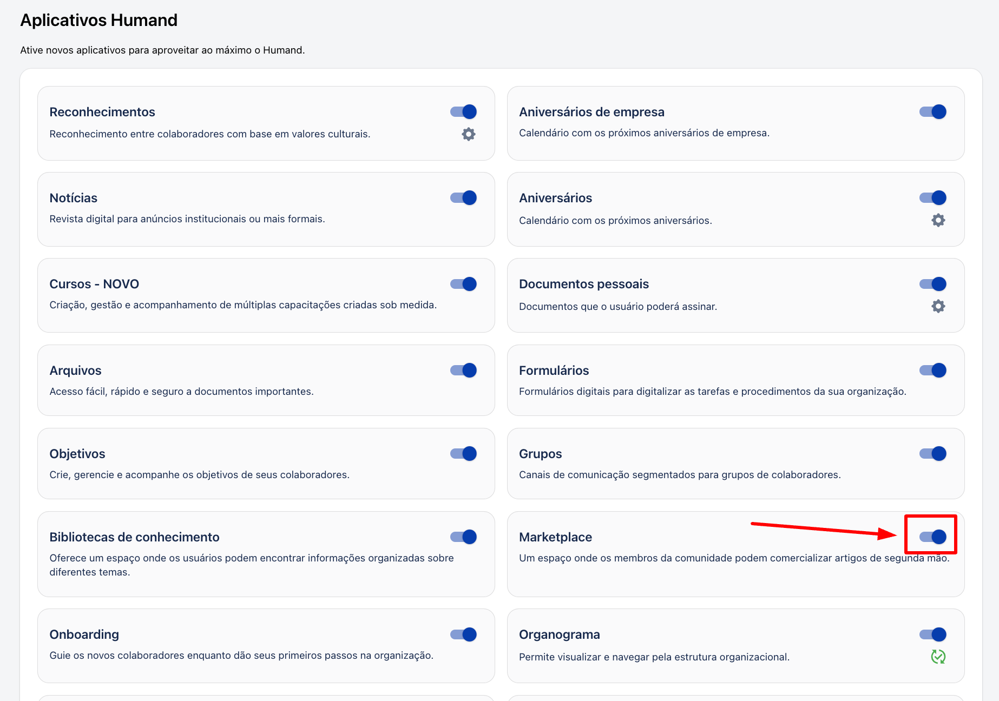The image size is (999, 701).
Task: Click the Bibliotecas de conhecimento title
Action: [x=134, y=537]
